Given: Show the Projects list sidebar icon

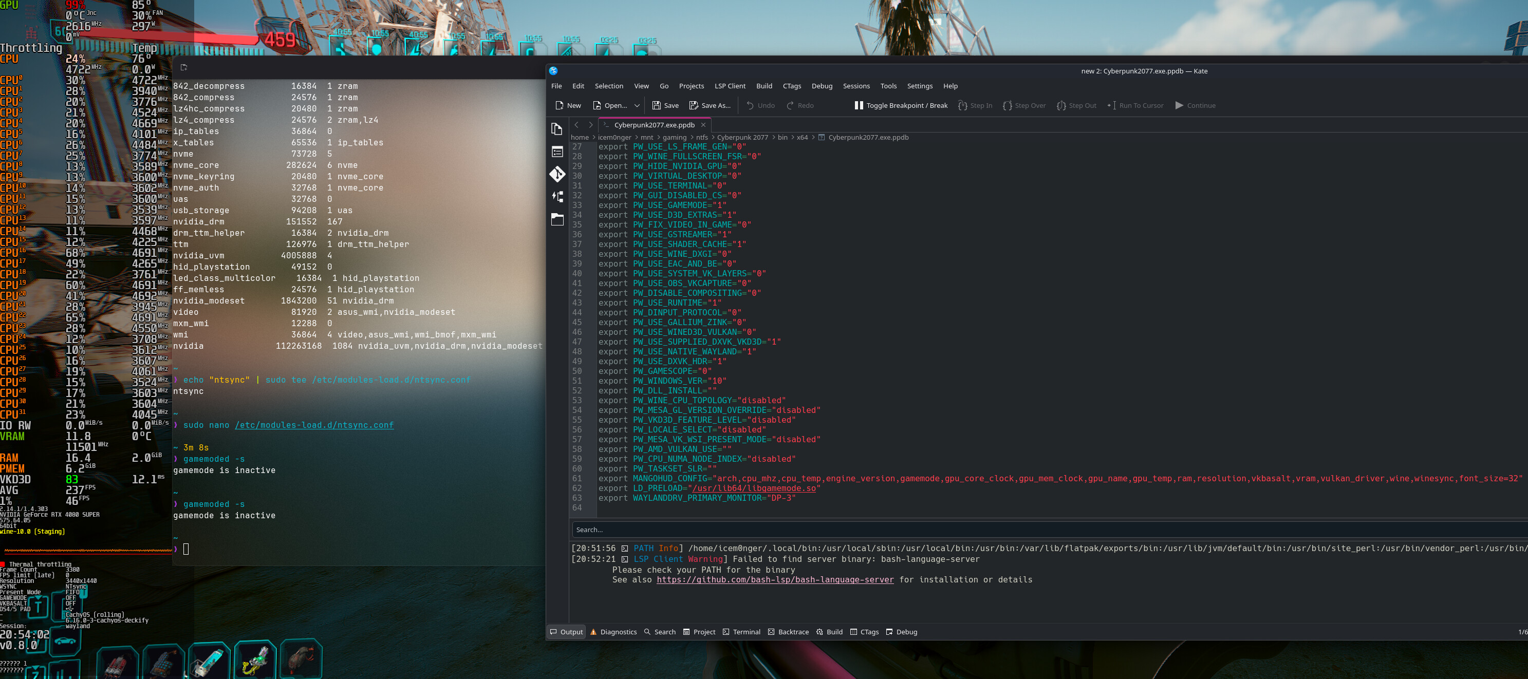Looking at the screenshot, I should click(556, 151).
